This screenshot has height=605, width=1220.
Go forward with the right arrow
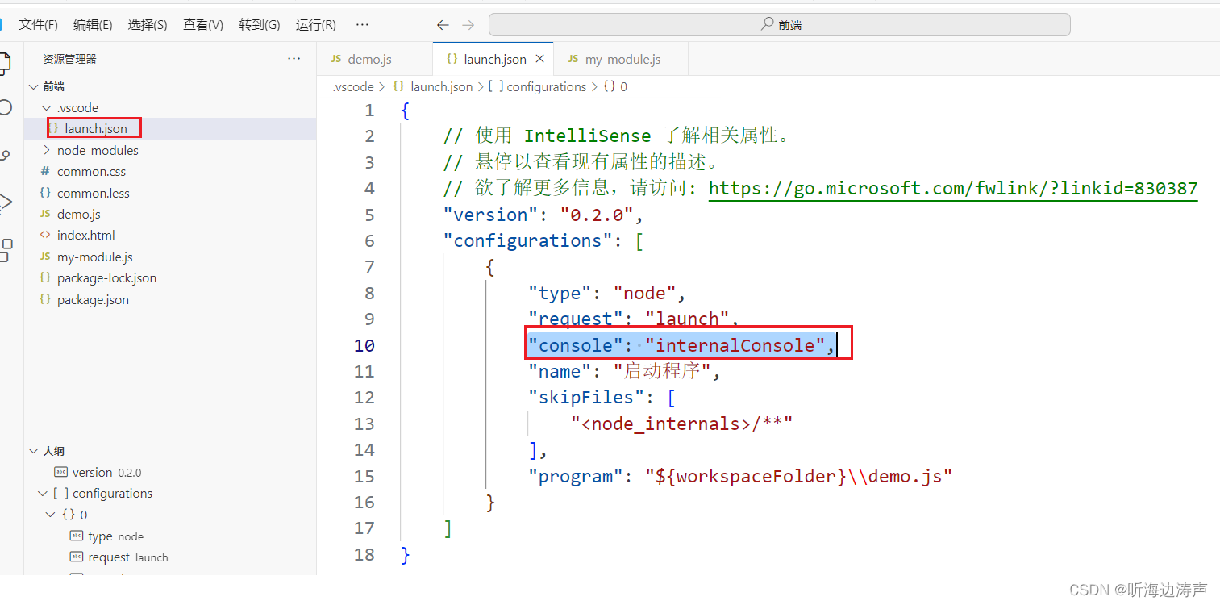click(468, 25)
